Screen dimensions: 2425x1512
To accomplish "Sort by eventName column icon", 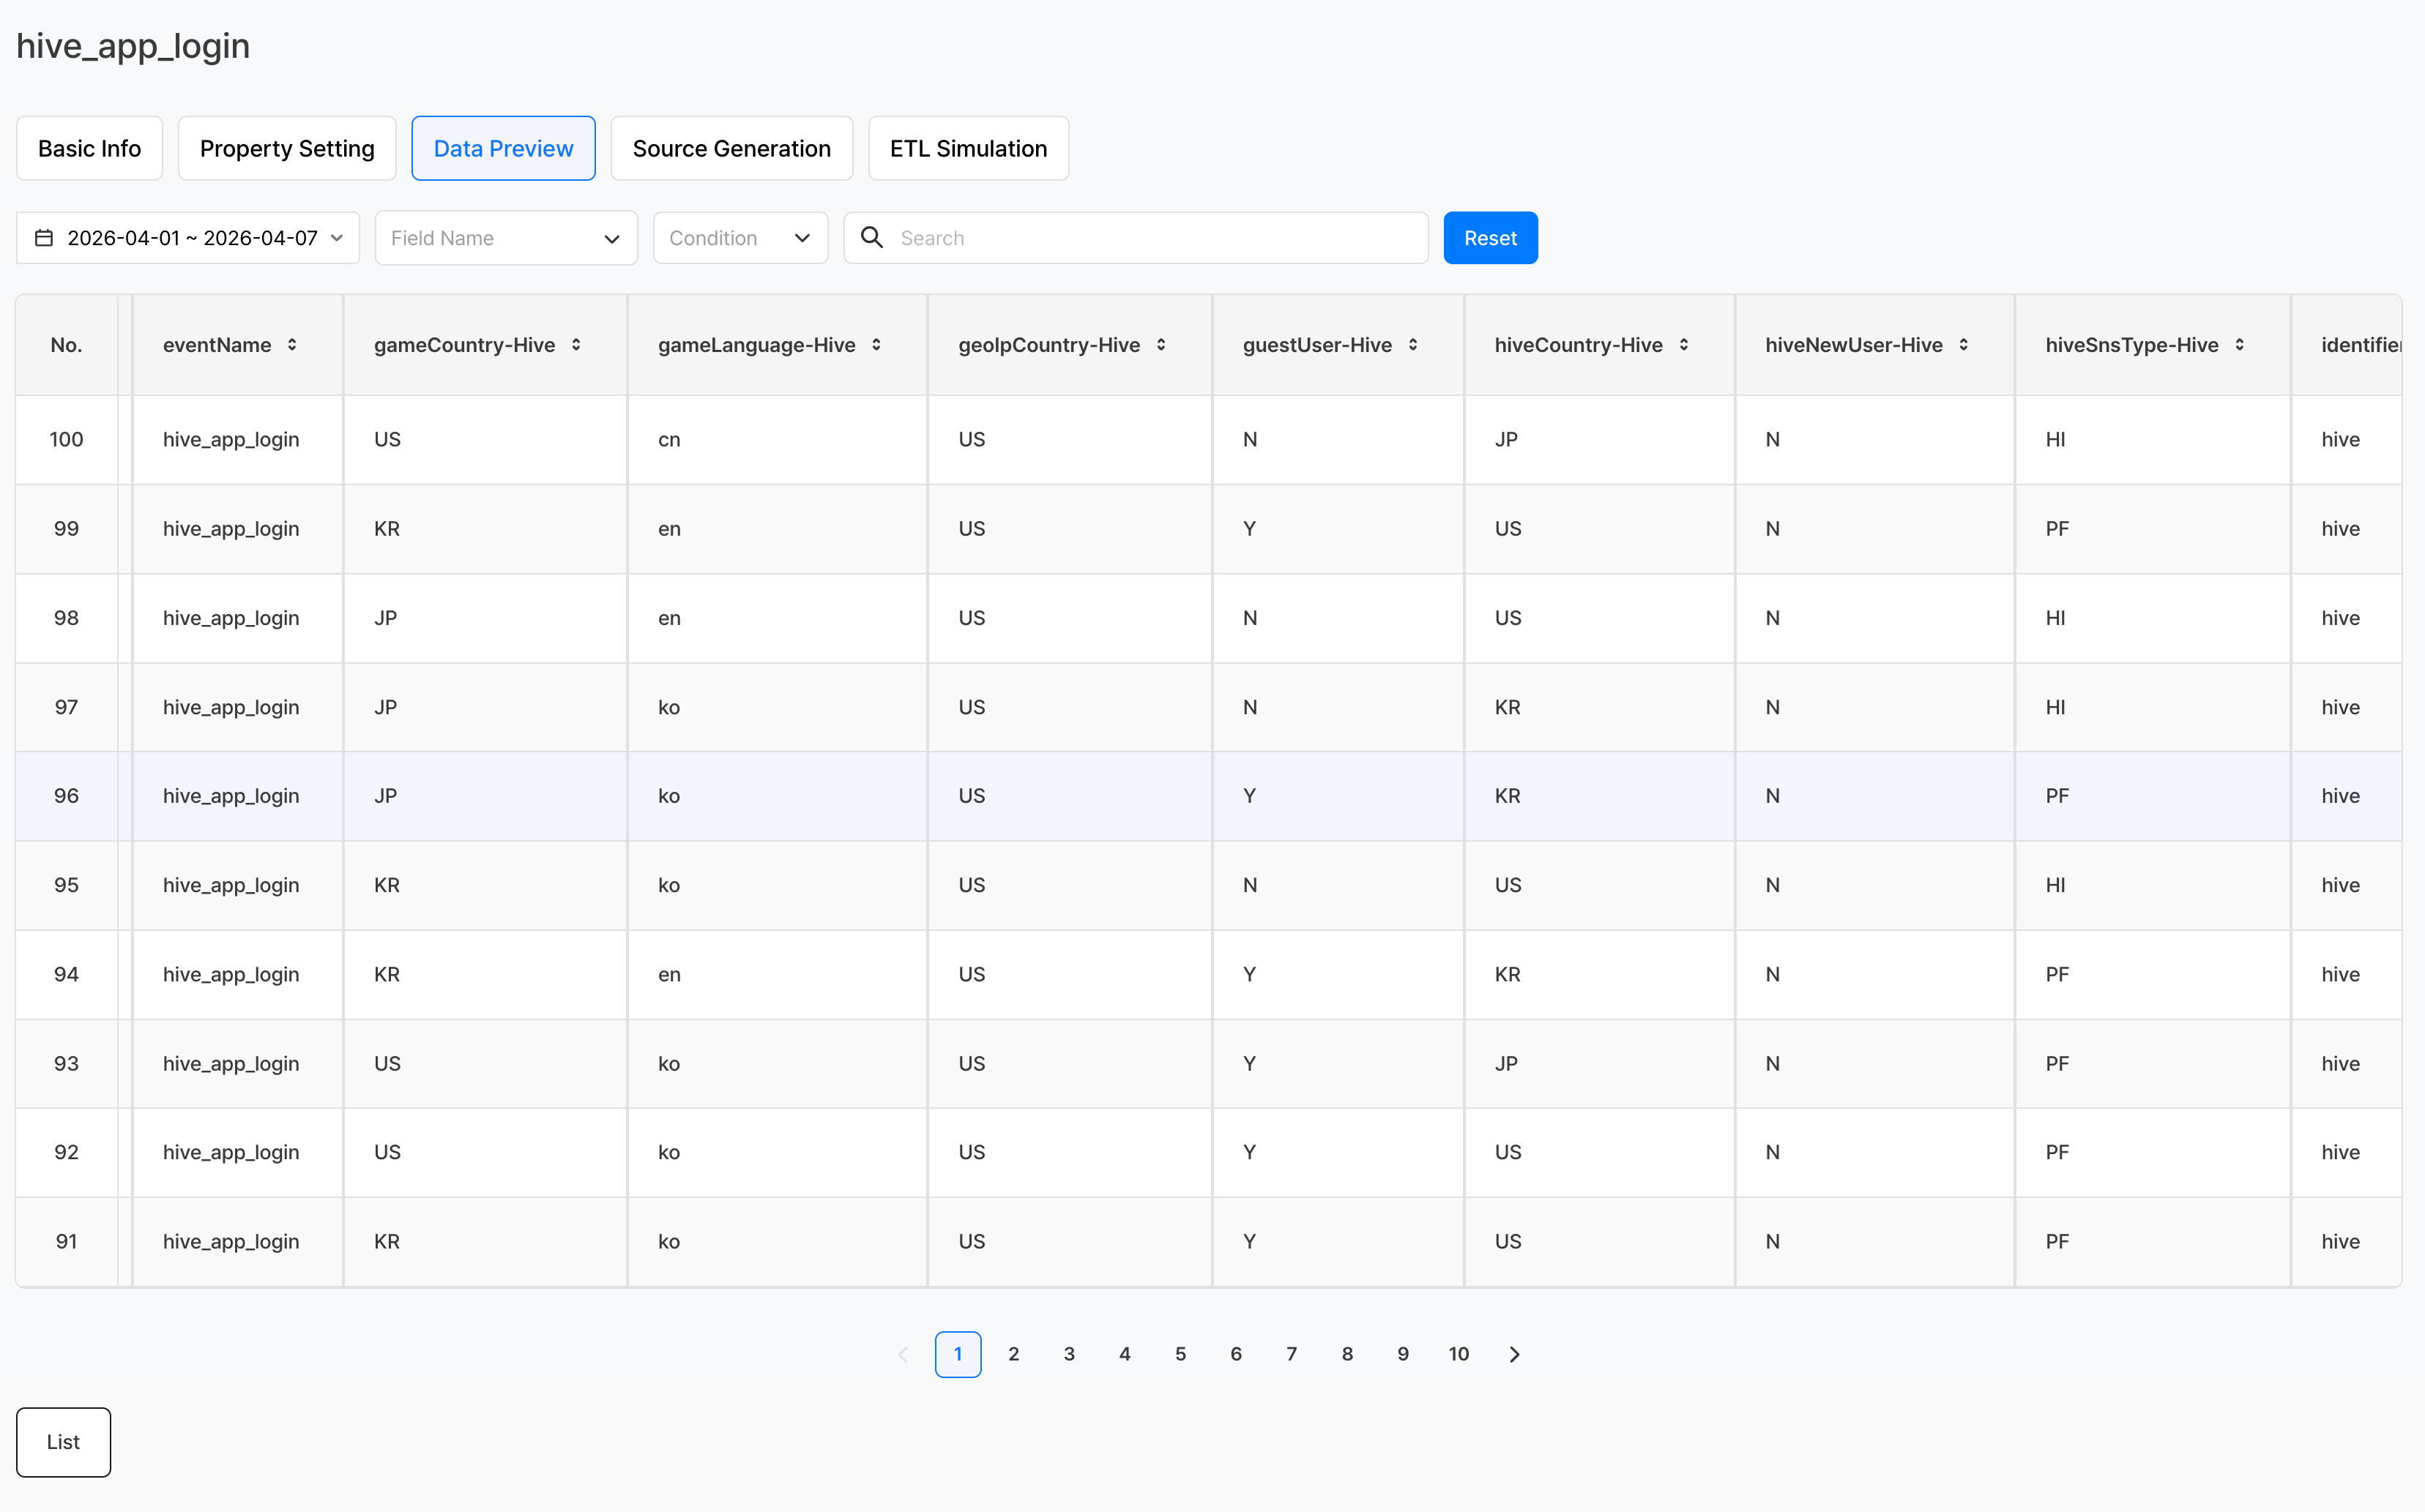I will point(292,345).
